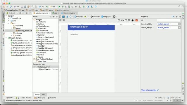Viewport: 187px width, 105px height.
Task: Select the pan hand tool
Action: coord(133,20)
